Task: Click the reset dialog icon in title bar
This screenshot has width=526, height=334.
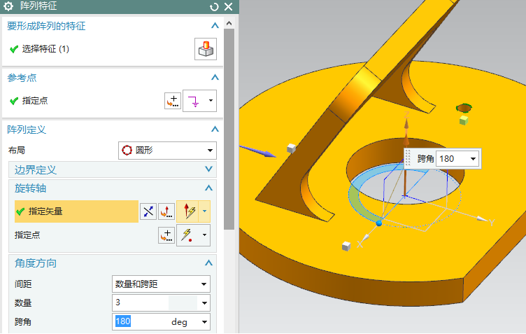Action: pyautogui.click(x=214, y=7)
